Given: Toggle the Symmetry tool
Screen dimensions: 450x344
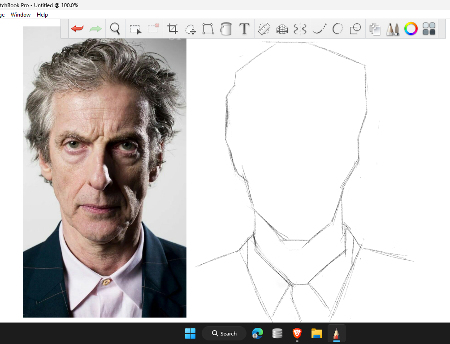Looking at the screenshot, I should pyautogui.click(x=300, y=29).
